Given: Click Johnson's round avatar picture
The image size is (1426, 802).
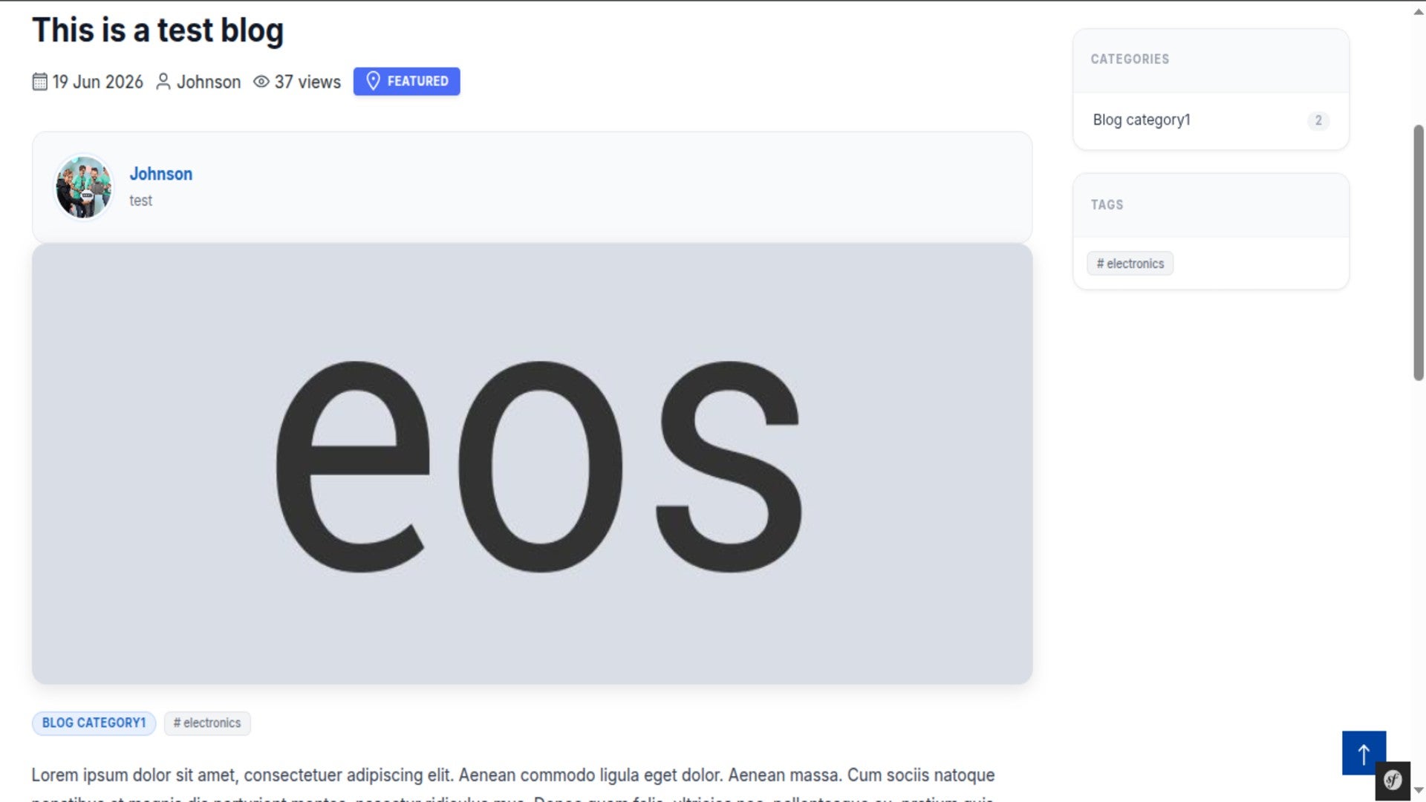Looking at the screenshot, I should (x=84, y=187).
